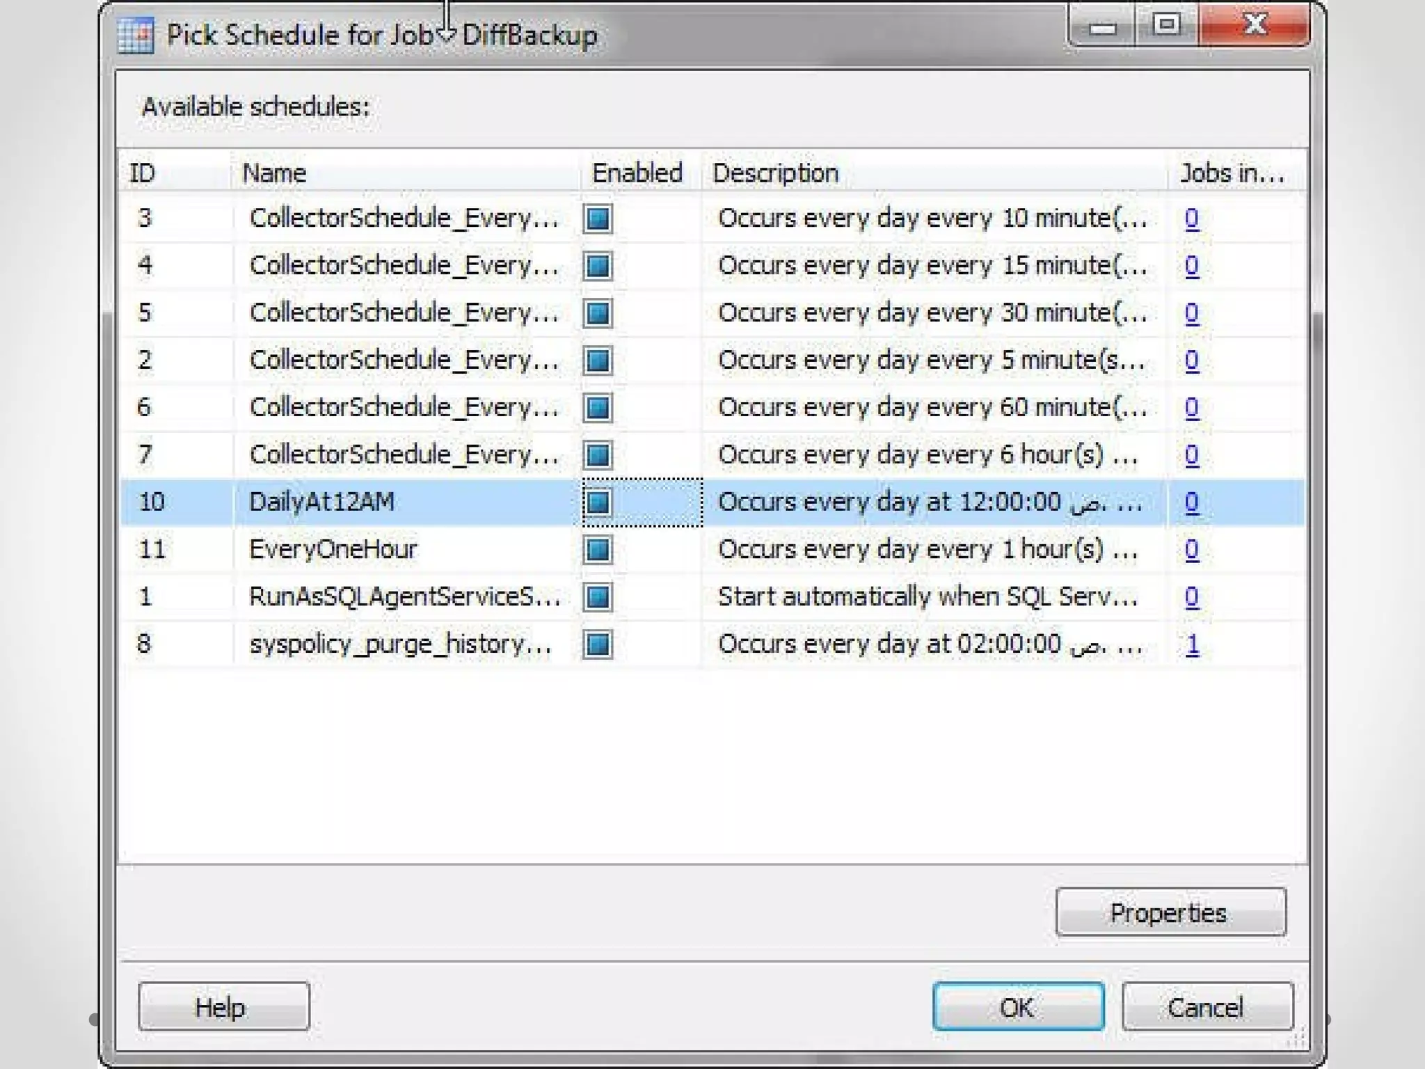Toggle Enabled checkbox for schedule ID 7
1425x1069 pixels.
(598, 455)
